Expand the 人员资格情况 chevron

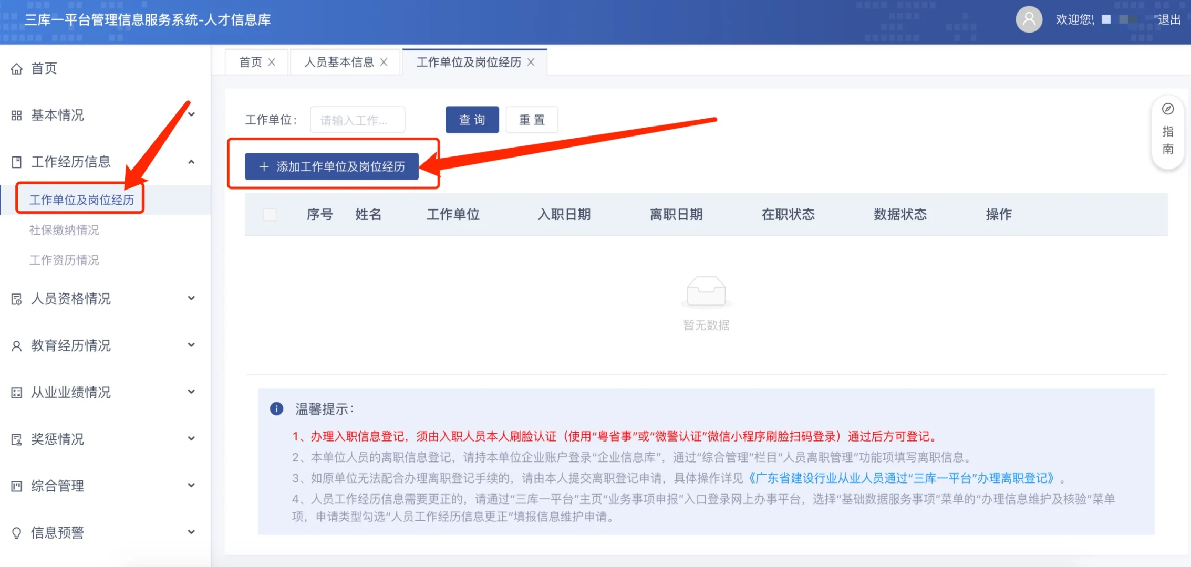point(192,298)
